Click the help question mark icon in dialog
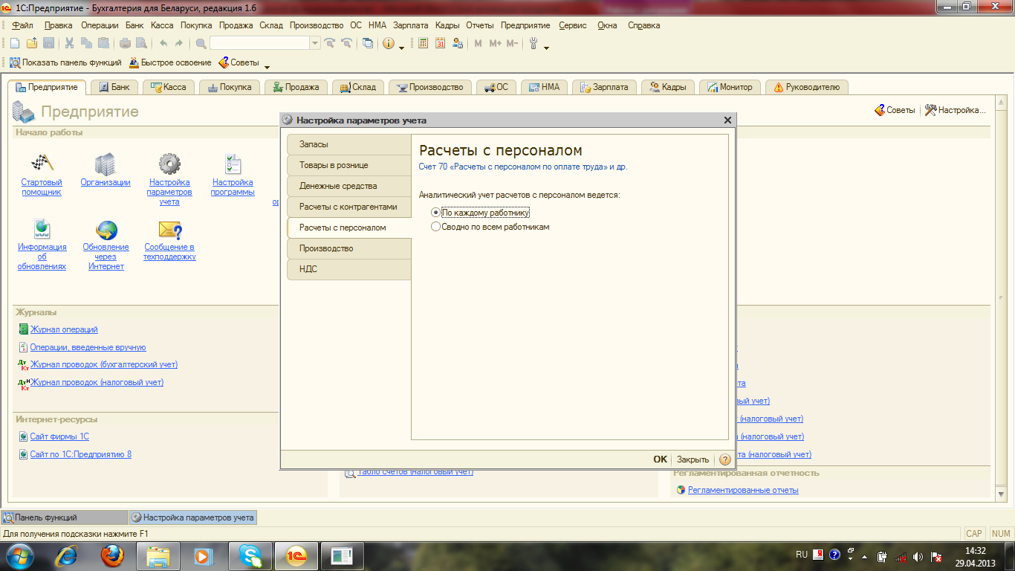This screenshot has height=571, width=1015. pos(725,459)
